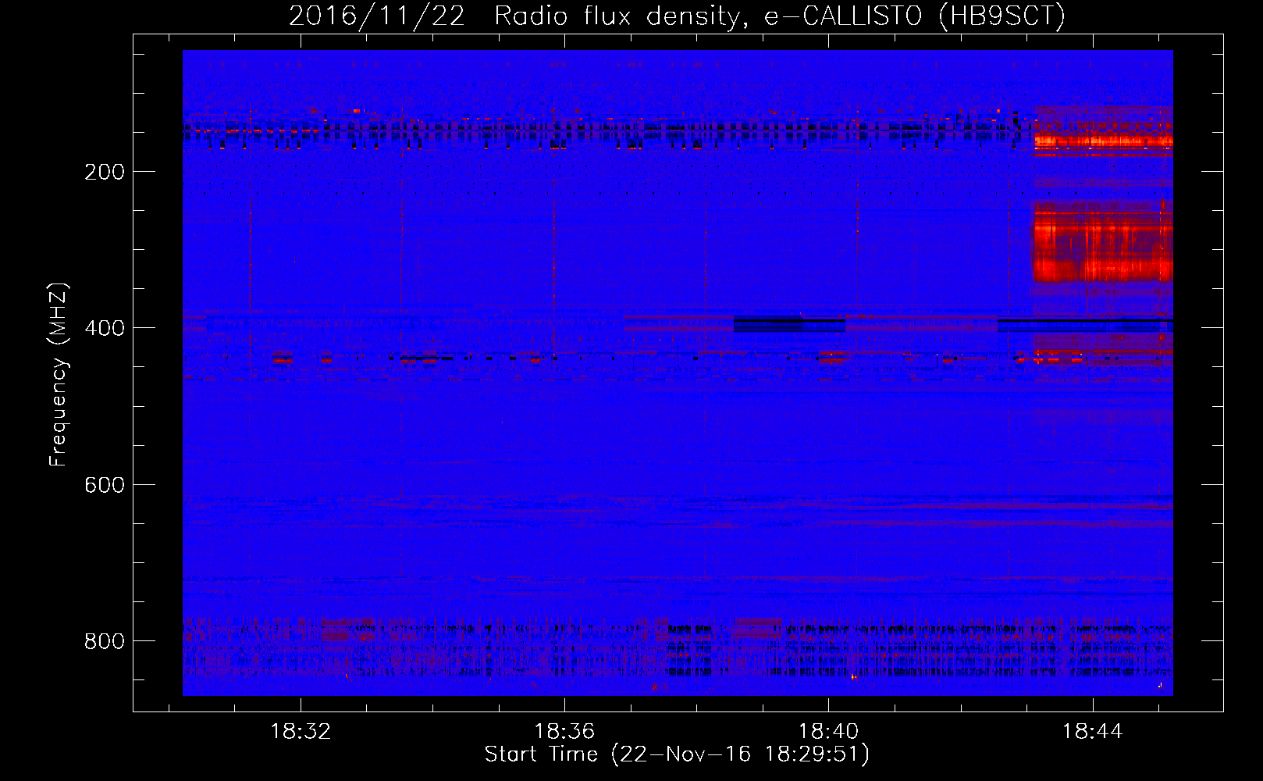This screenshot has height=781, width=1263.
Task: Click the 18:44 time tick label
Action: (x=1093, y=731)
